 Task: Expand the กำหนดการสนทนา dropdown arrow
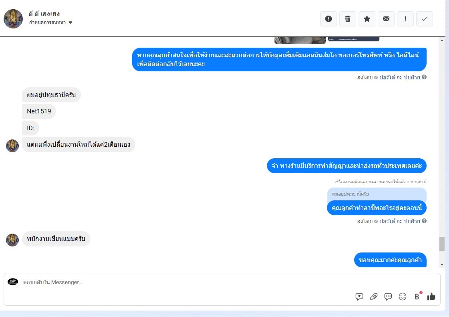pyautogui.click(x=70, y=22)
